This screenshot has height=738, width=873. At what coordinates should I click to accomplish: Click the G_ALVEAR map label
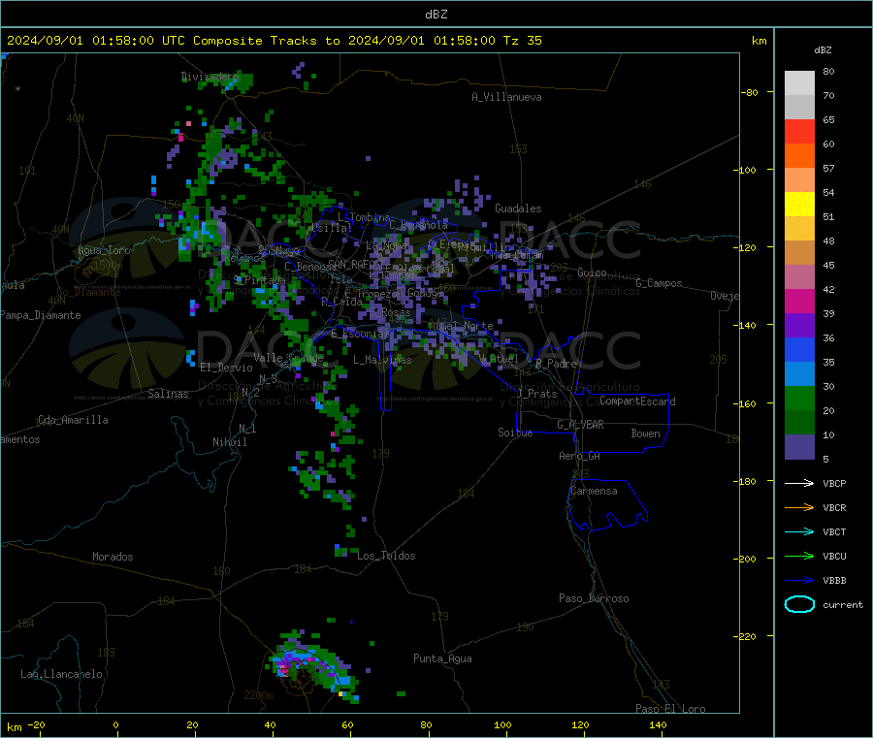tap(580, 425)
